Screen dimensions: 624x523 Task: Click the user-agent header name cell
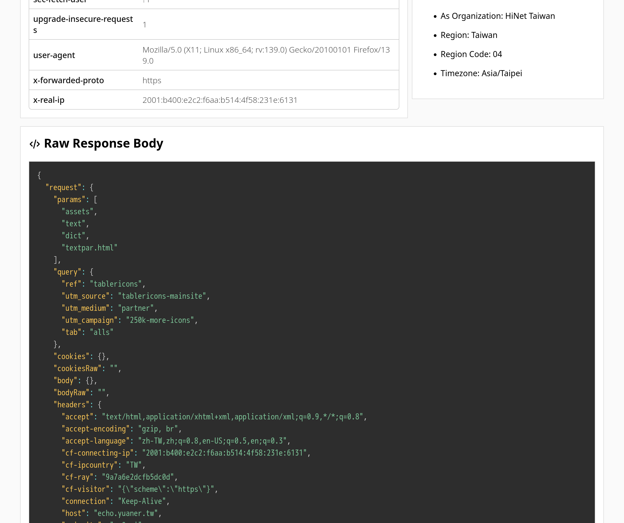pos(54,55)
